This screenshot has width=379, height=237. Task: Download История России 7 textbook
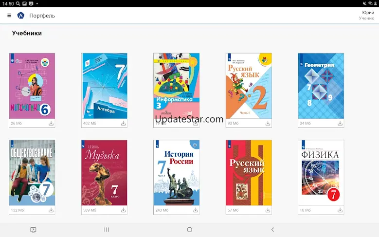pyautogui.click(x=196, y=210)
